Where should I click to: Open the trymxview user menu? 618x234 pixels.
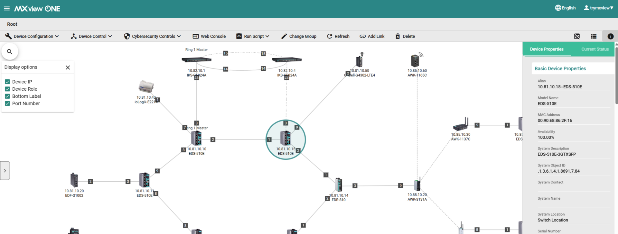click(x=598, y=8)
